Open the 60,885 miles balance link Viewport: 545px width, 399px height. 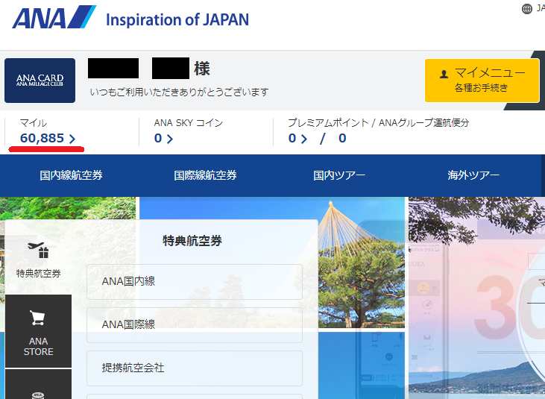(48, 138)
